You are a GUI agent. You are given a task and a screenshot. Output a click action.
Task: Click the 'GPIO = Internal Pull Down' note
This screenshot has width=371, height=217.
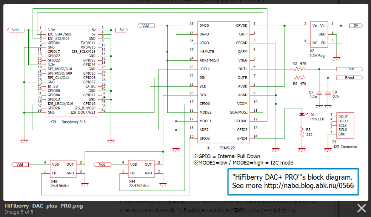tap(227, 156)
